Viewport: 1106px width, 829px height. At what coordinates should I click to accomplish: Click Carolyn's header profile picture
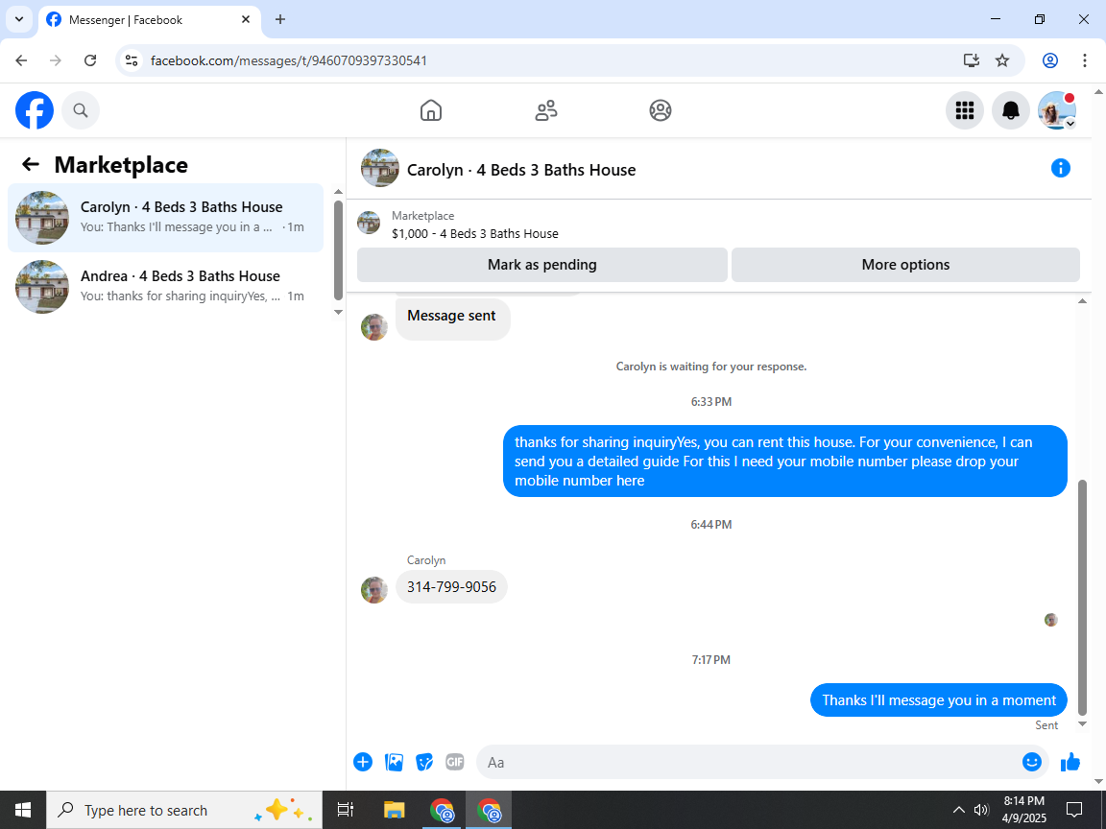pos(380,168)
